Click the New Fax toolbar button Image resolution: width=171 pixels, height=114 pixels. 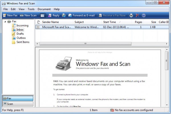point(10,15)
